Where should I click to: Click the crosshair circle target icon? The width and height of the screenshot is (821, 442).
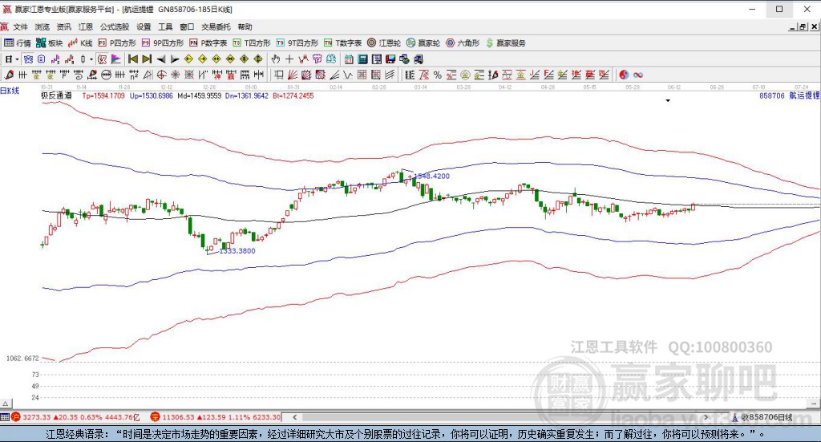point(162,75)
